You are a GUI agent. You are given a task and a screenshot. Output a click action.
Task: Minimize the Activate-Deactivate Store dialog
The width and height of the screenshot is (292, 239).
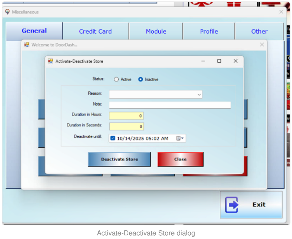[203, 61]
